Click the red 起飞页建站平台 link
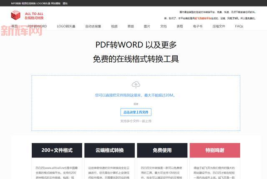 click(x=203, y=18)
